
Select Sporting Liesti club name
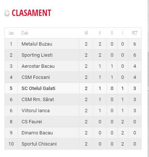[37, 55]
